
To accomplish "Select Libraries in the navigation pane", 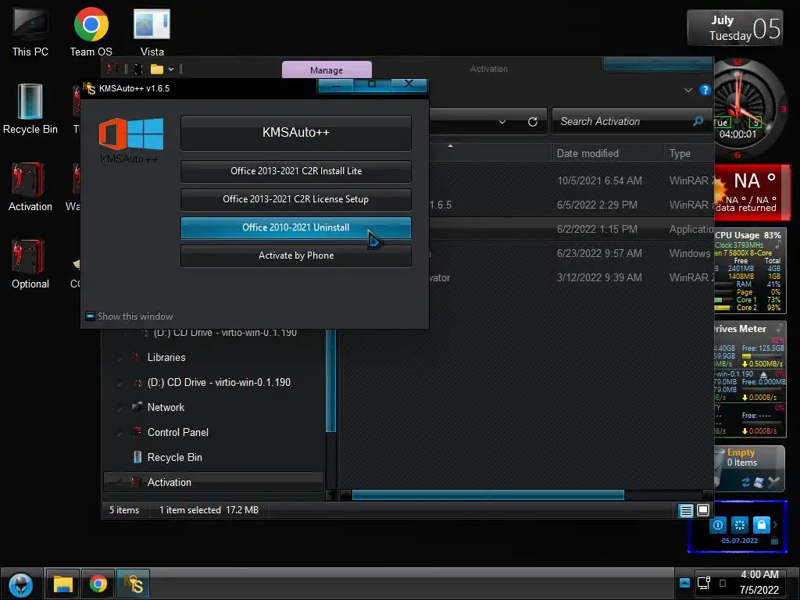I will point(166,358).
